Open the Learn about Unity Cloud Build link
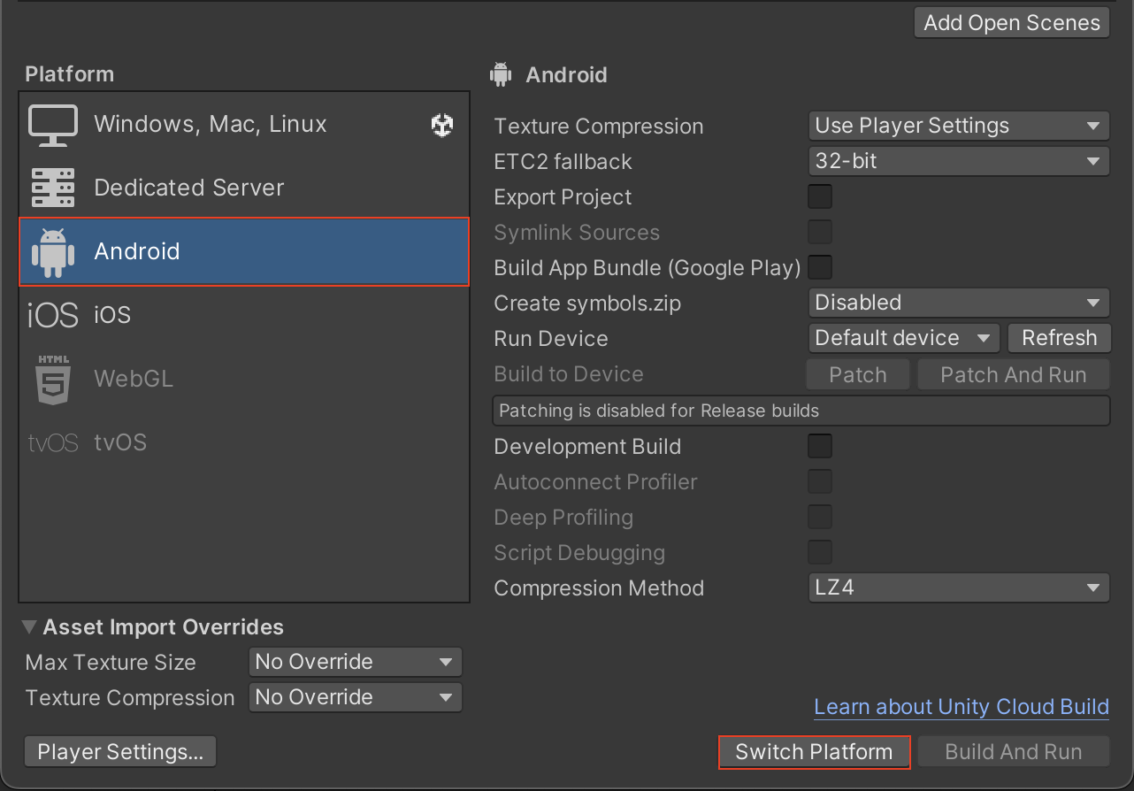The width and height of the screenshot is (1134, 791). tap(962, 707)
